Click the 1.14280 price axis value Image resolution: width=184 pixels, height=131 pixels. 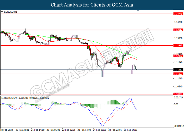(x=178, y=22)
